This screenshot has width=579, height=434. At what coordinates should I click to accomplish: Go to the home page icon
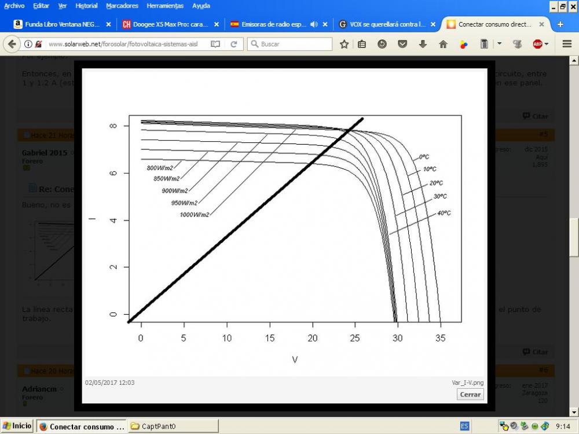click(x=443, y=45)
